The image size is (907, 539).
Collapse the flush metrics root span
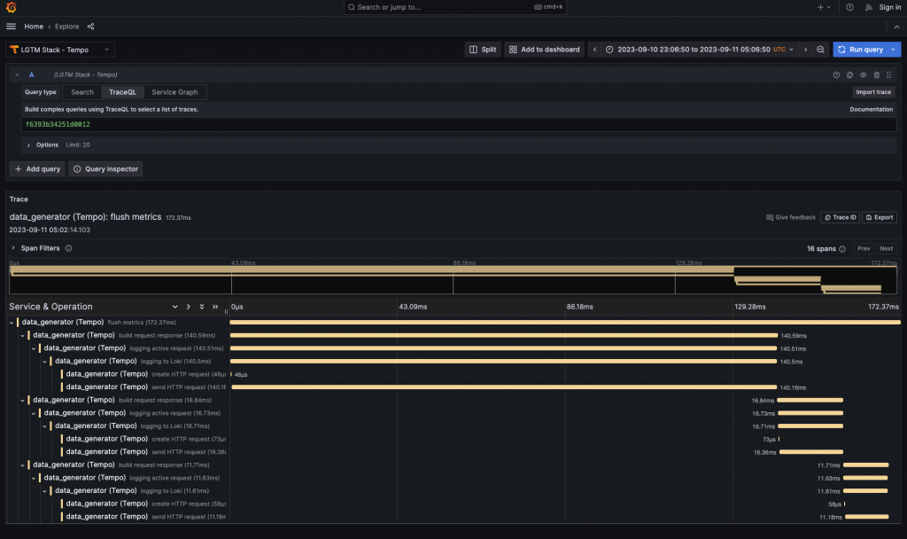coord(12,323)
